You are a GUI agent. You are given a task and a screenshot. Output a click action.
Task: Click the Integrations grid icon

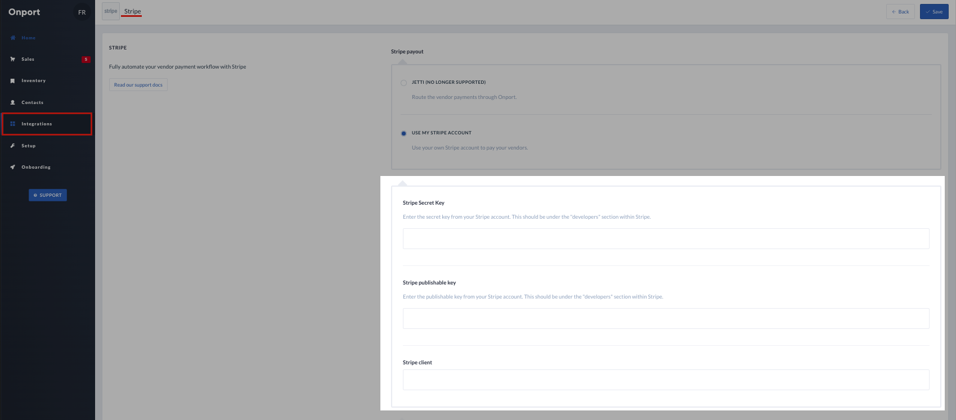[x=12, y=124]
